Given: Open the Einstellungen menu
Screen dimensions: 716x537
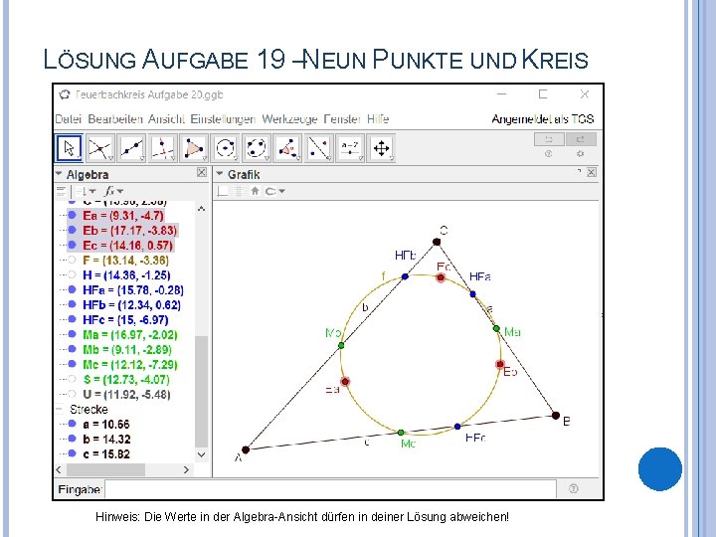Looking at the screenshot, I should tap(223, 119).
